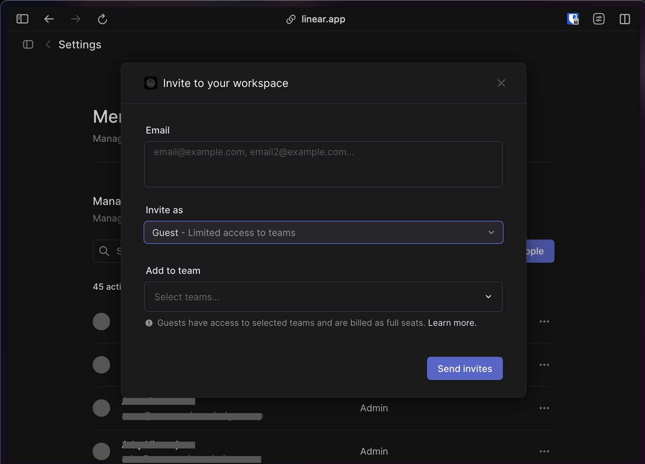Close the Invite to your workspace dialog
The height and width of the screenshot is (464, 645).
point(501,83)
